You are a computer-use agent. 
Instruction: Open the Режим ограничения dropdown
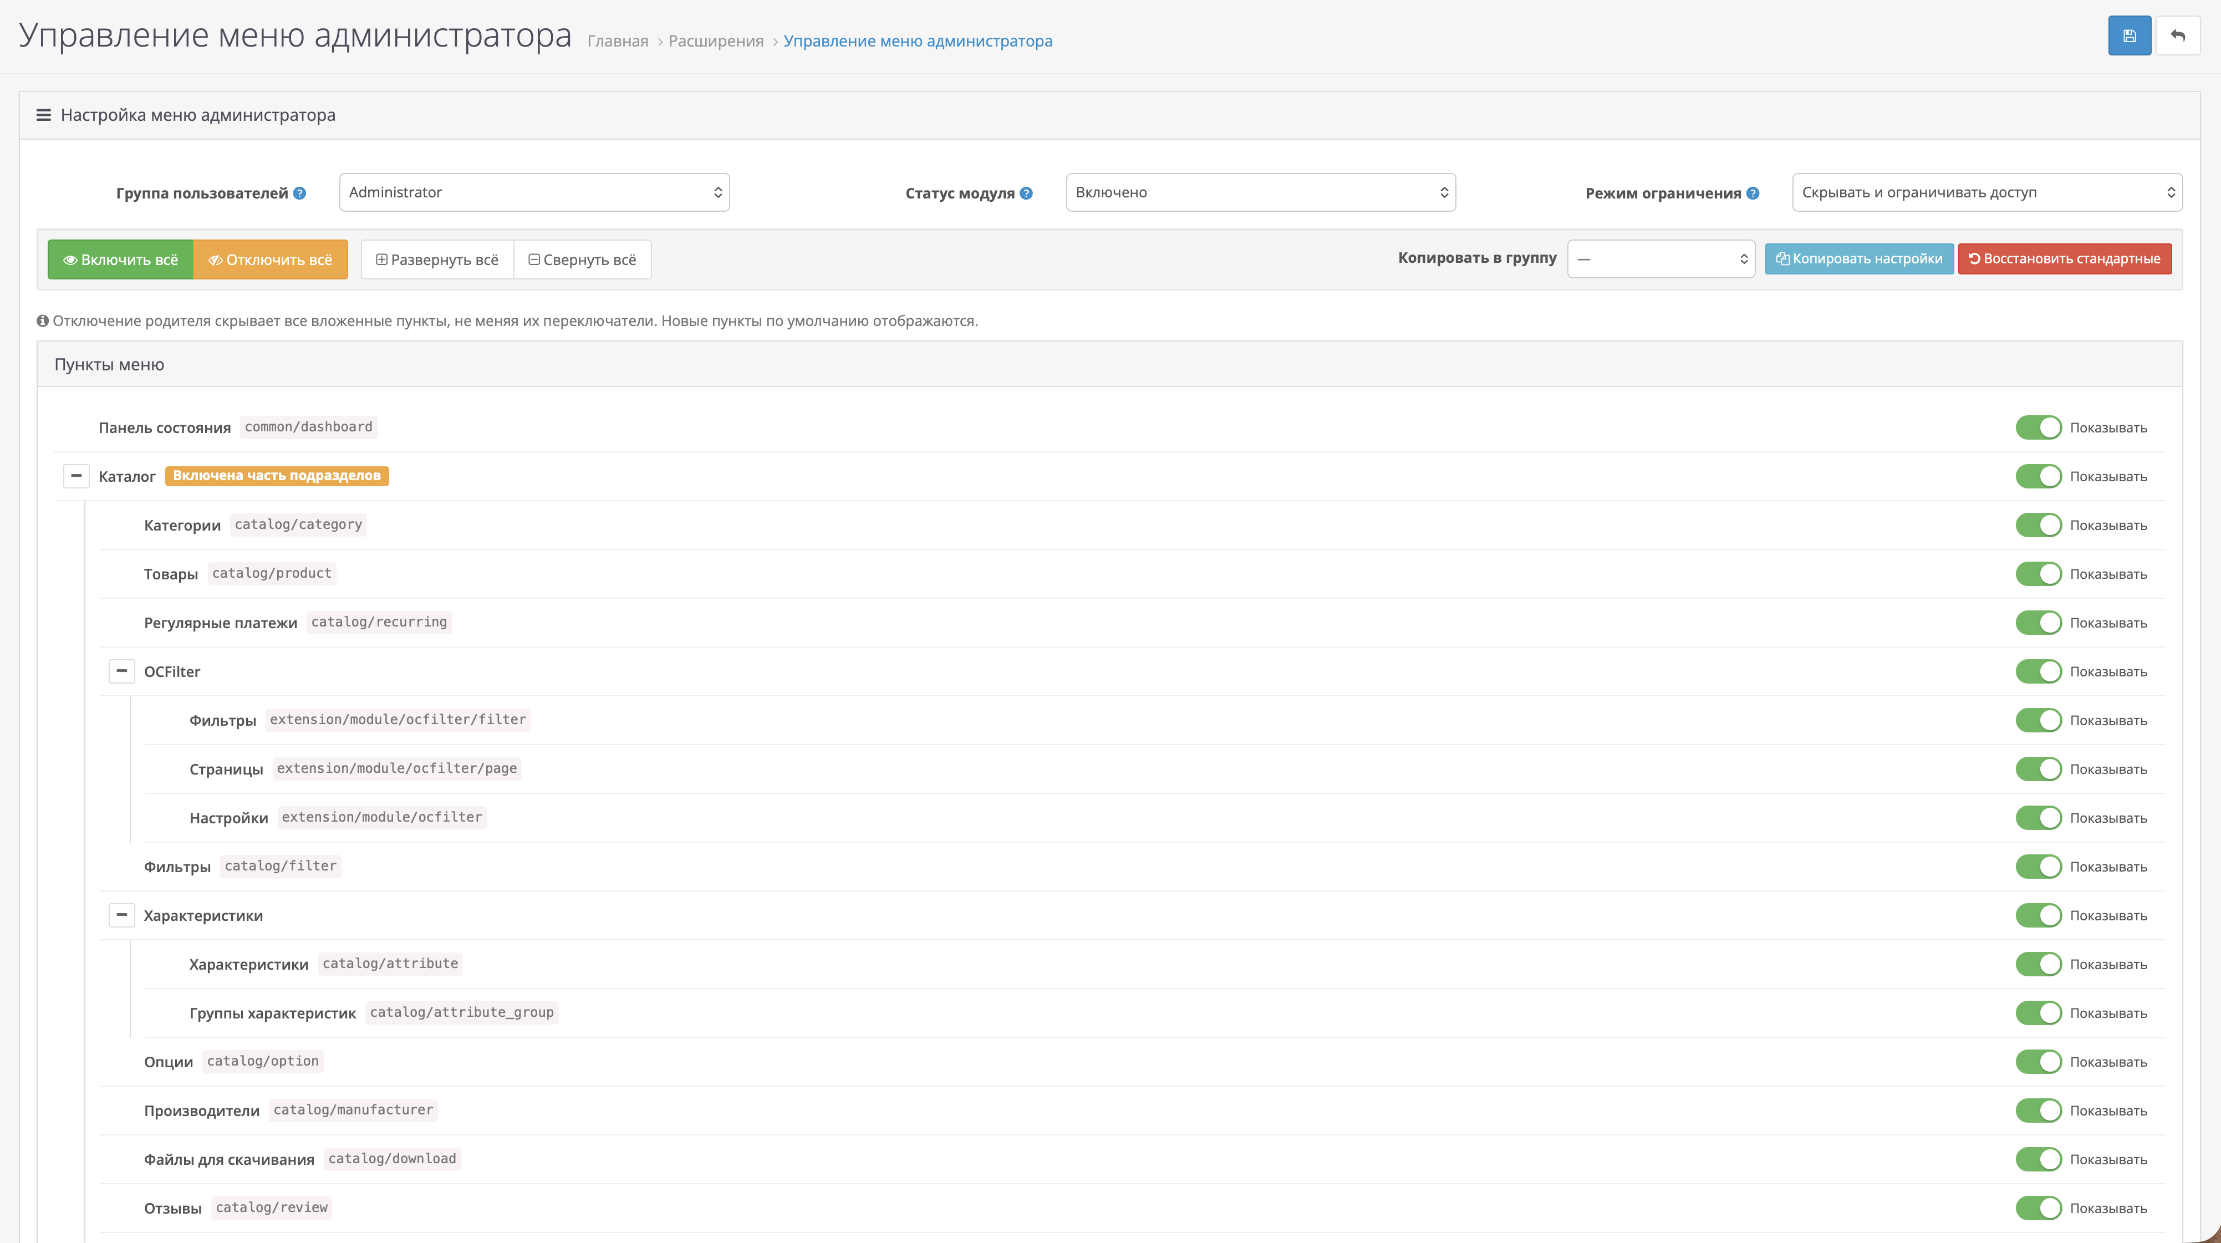(x=1988, y=192)
